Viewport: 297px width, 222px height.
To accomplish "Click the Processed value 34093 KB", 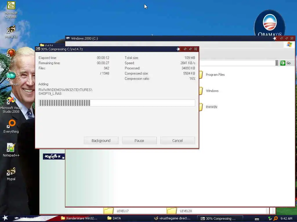I will pos(188,68).
